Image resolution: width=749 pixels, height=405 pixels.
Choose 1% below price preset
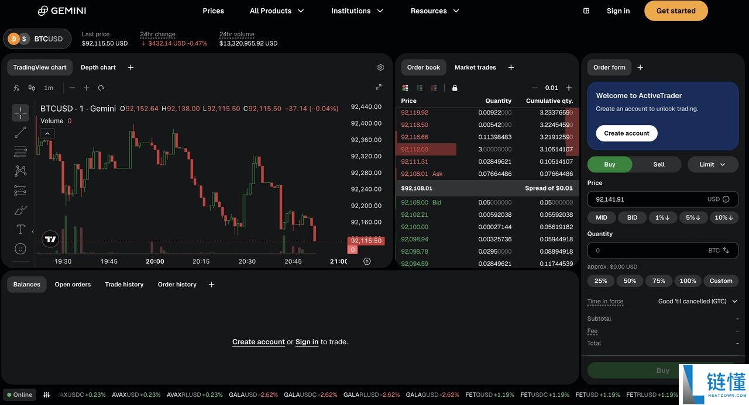tap(662, 217)
